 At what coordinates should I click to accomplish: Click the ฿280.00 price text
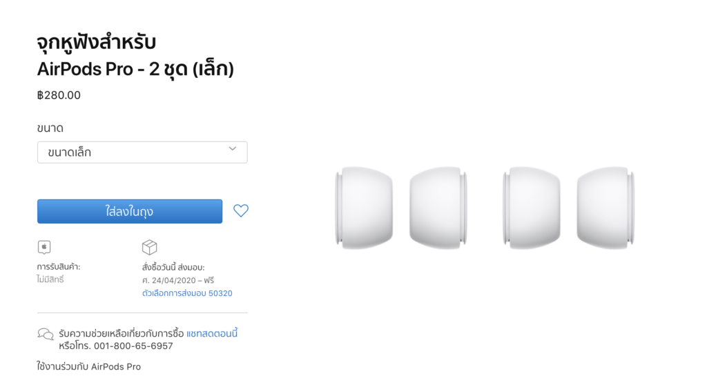point(59,95)
